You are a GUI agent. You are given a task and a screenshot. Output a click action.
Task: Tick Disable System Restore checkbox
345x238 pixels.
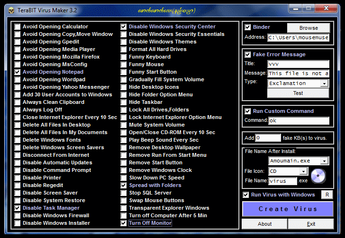[x=18, y=201]
